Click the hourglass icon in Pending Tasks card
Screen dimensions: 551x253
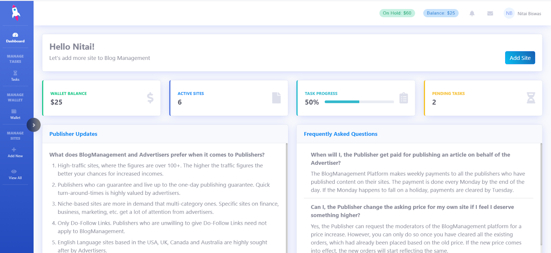point(531,98)
